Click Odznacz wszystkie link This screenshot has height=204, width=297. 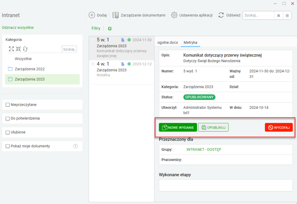pyautogui.click(x=18, y=27)
